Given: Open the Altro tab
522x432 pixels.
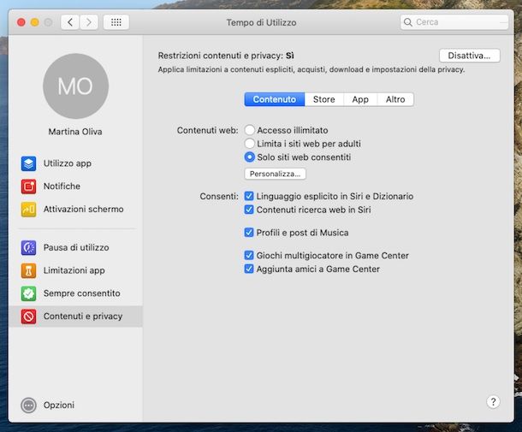Looking at the screenshot, I should point(395,99).
